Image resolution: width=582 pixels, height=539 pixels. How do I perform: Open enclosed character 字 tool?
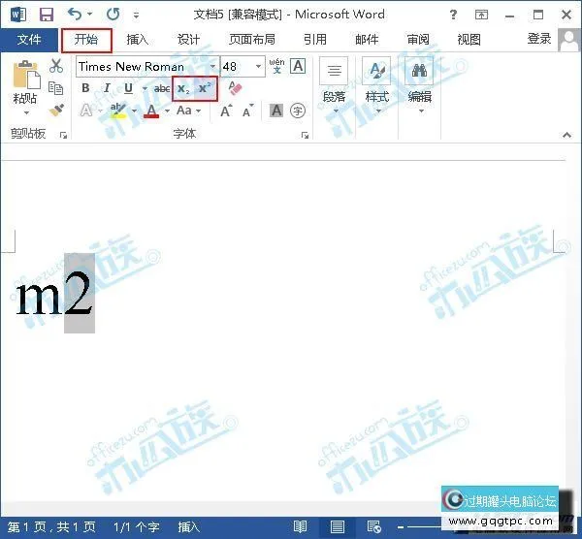click(x=298, y=111)
